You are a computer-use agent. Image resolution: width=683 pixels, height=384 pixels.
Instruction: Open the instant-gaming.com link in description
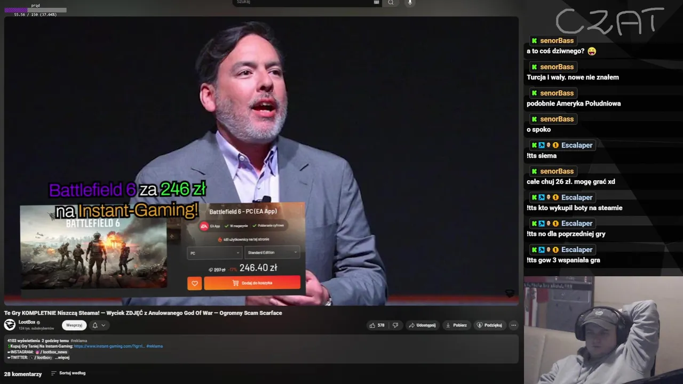coord(109,346)
